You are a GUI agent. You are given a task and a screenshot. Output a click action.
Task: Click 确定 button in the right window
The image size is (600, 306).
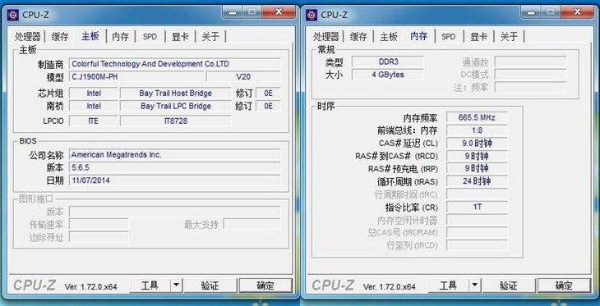click(564, 285)
